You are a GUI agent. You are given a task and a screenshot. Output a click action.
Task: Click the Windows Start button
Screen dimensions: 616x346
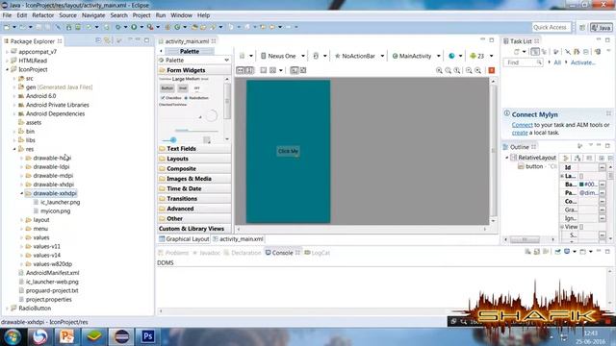tap(13, 337)
